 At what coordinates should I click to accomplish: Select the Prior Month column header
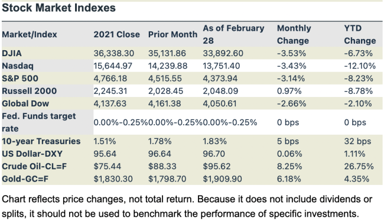(x=173, y=34)
